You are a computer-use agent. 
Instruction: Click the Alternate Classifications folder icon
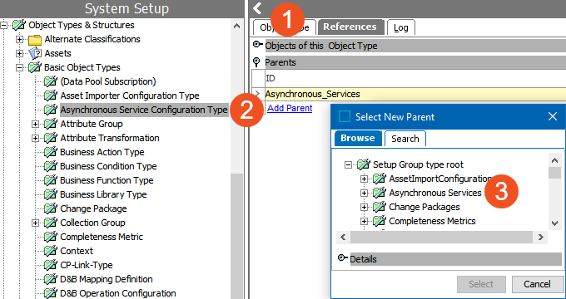(x=35, y=39)
